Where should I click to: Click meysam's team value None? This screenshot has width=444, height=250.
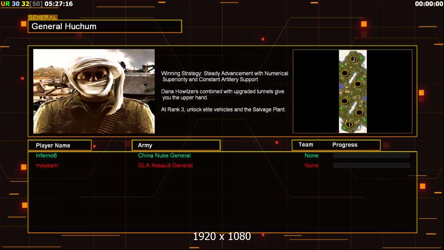311,165
